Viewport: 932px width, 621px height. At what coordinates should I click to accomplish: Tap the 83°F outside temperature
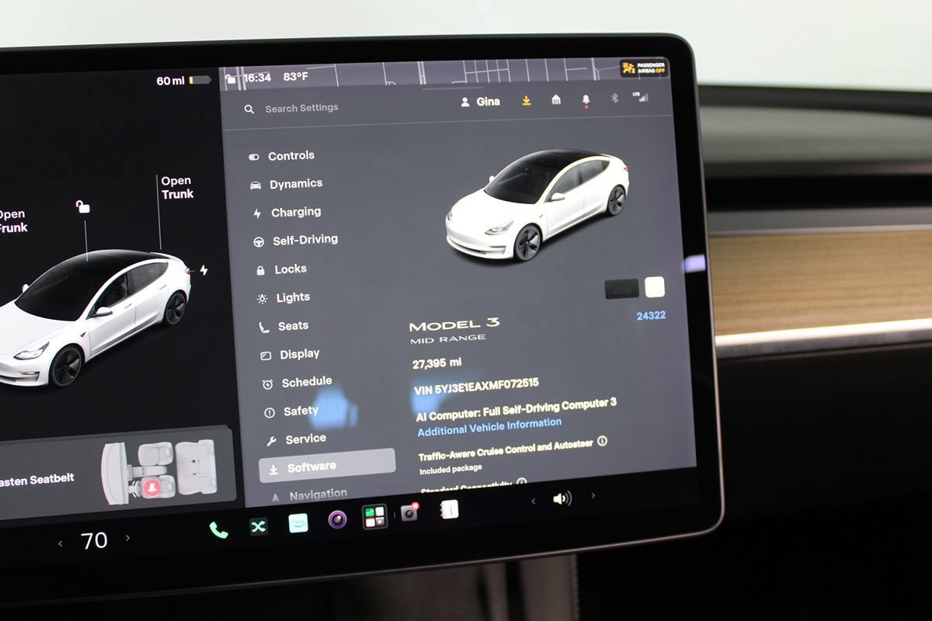click(x=296, y=77)
